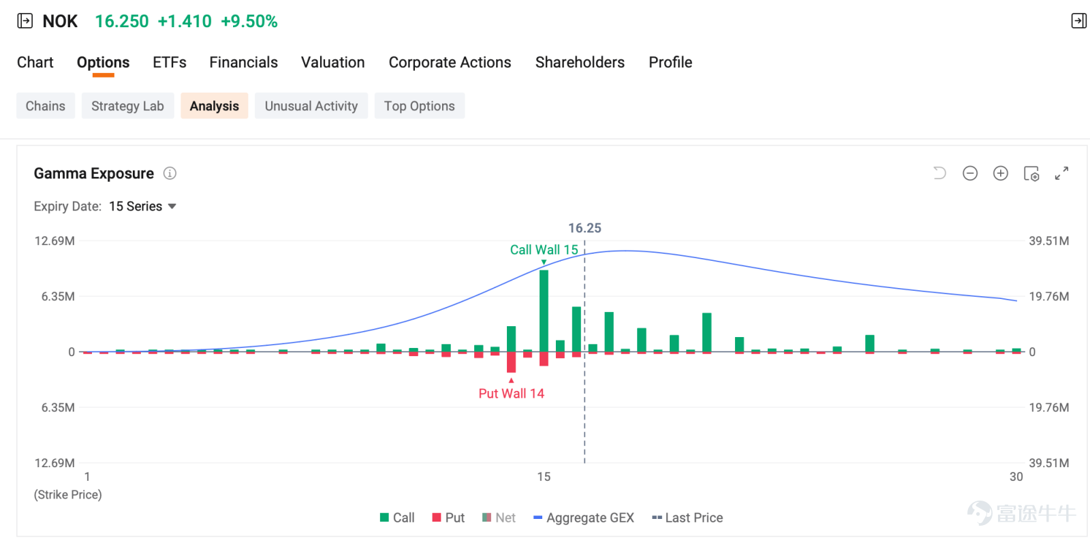Click the Gamma Exposure info icon
The image size is (1090, 538).
170,174
